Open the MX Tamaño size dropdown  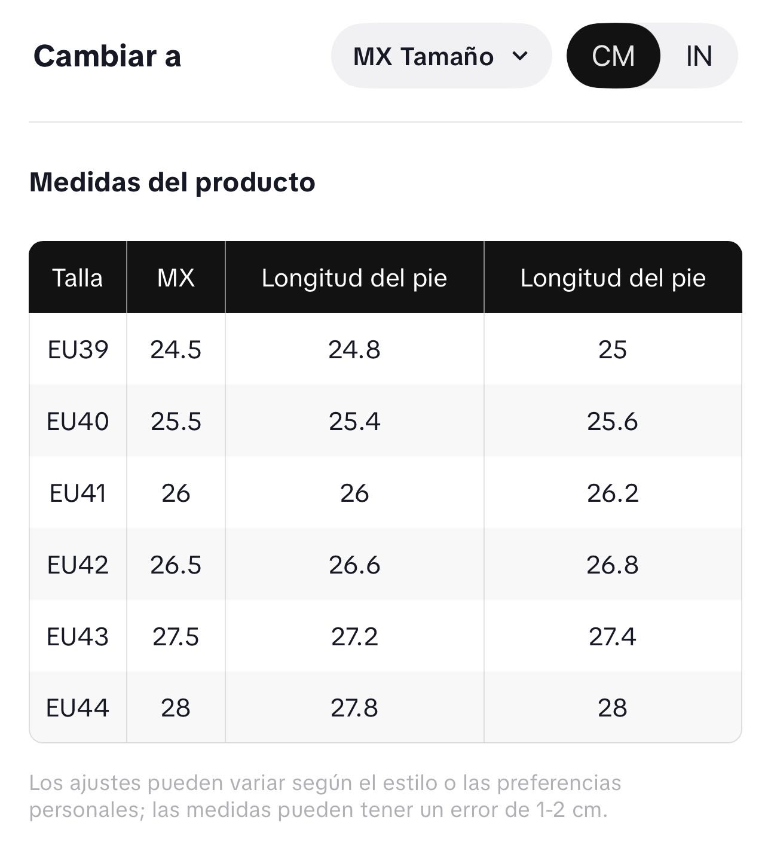pos(441,56)
